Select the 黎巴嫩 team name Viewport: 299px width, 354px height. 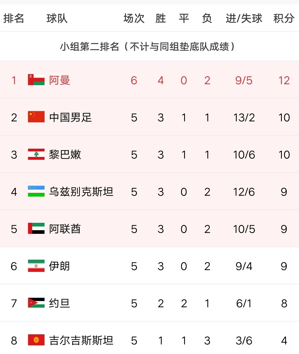coord(65,155)
